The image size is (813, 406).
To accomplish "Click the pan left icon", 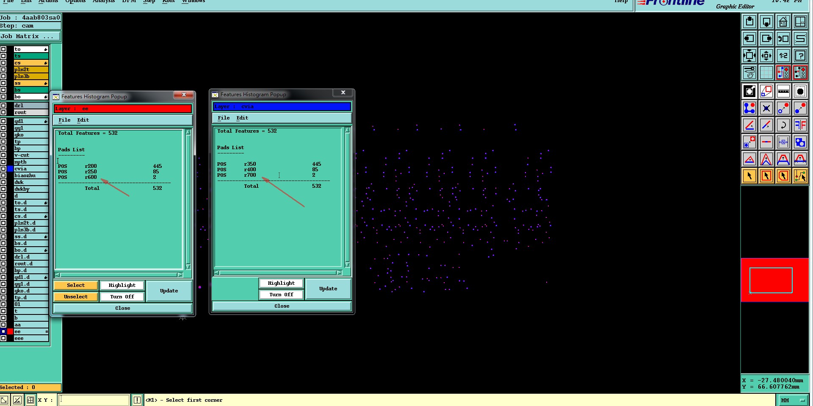I will (x=749, y=39).
